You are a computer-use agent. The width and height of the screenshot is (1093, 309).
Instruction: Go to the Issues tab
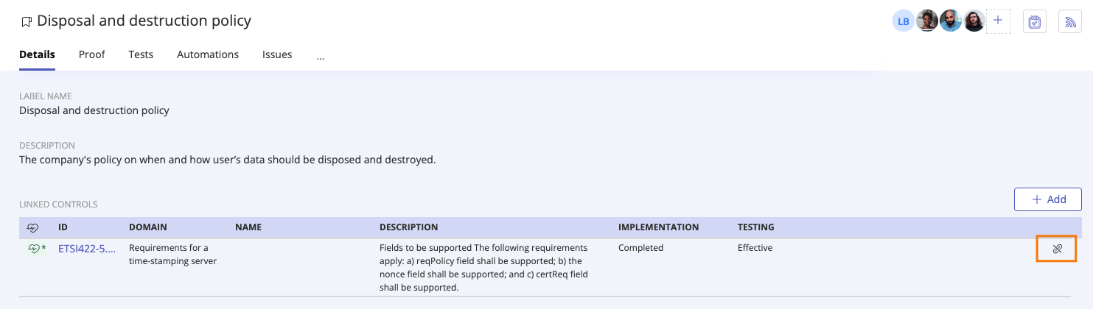277,54
